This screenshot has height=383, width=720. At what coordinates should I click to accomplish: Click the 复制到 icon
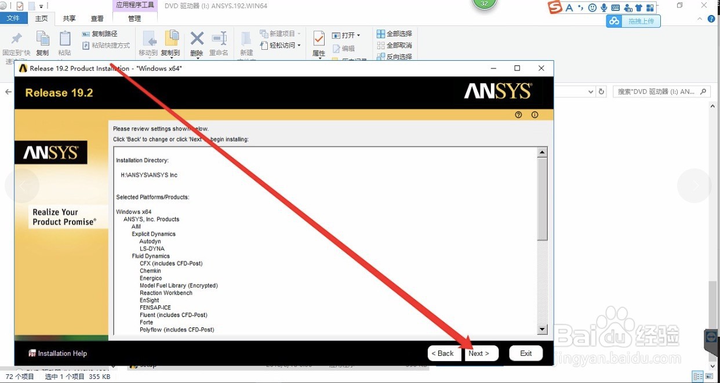pos(171,38)
